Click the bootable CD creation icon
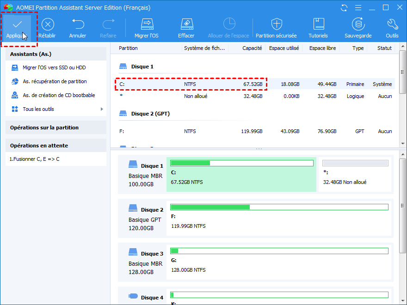The height and width of the screenshot is (305, 407). coord(15,95)
